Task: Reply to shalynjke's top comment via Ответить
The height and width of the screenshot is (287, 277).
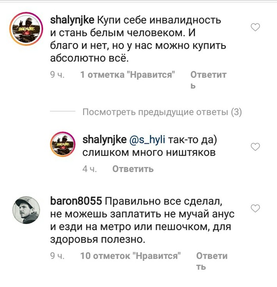Action: (209, 80)
